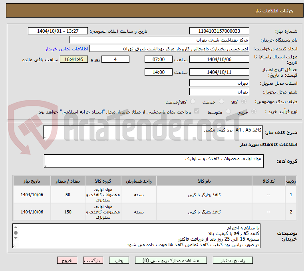Image resolution: width=304 pixels, height=271 pixels.
Task: Click scroll down arrow in buyer notes
Action: pos(16,238)
